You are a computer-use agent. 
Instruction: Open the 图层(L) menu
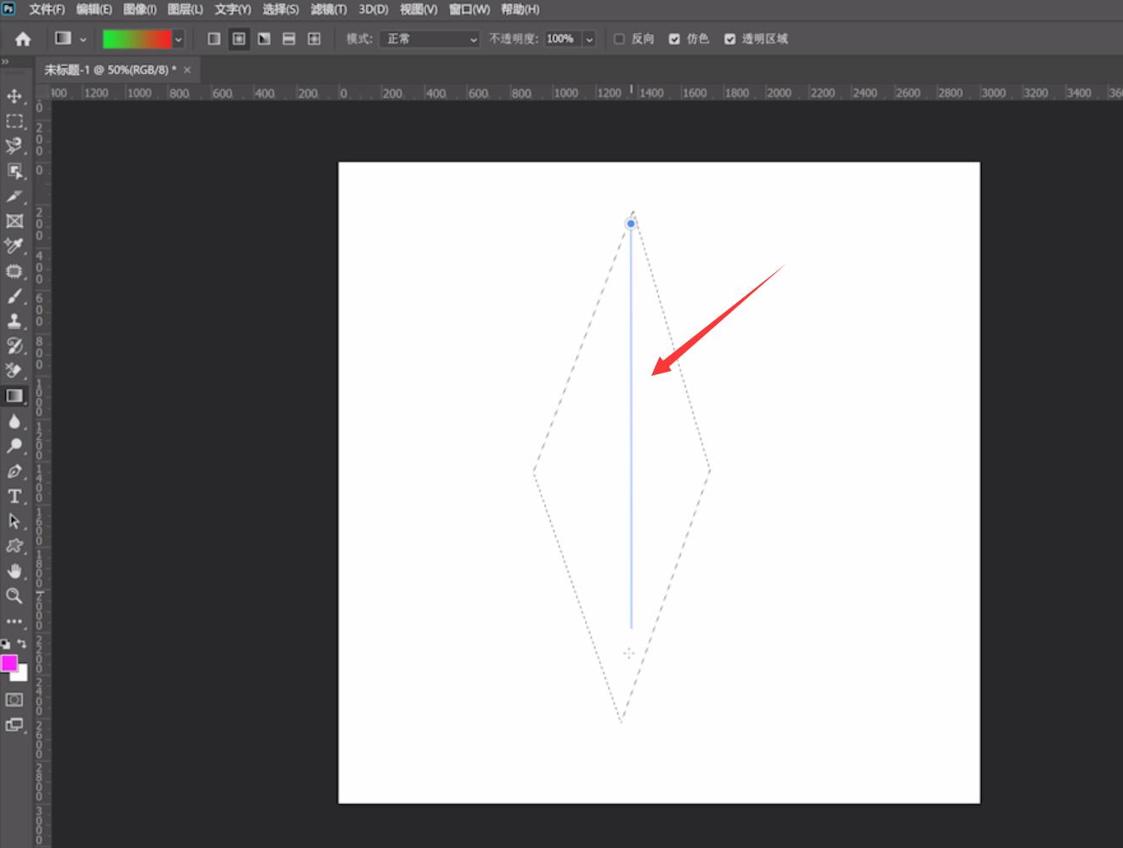[x=185, y=9]
